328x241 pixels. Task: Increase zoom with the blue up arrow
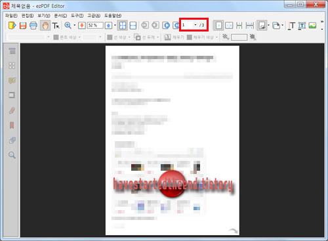(108, 26)
